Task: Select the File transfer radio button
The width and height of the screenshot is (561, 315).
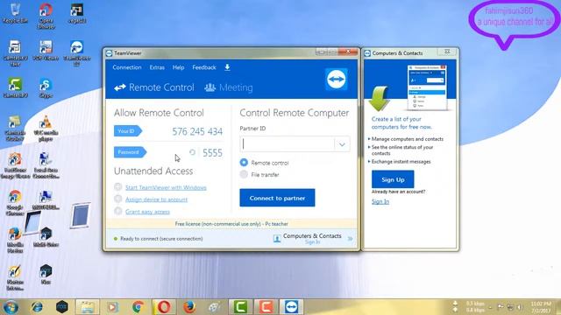Action: [244, 174]
